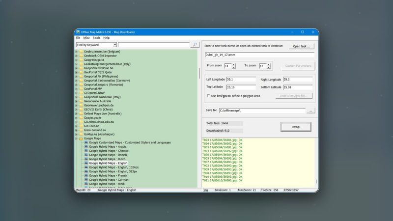Open the Help menu
393x221 pixels.
click(x=106, y=38)
